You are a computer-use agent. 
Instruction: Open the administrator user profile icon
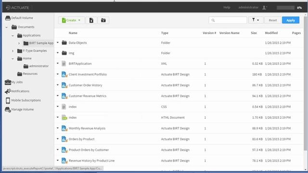coord(265,8)
